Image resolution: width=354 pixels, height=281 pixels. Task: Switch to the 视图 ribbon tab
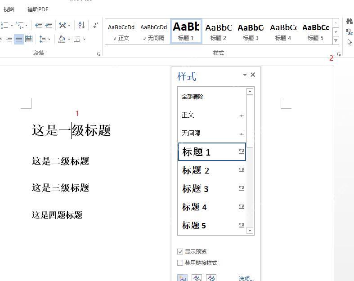[9, 9]
